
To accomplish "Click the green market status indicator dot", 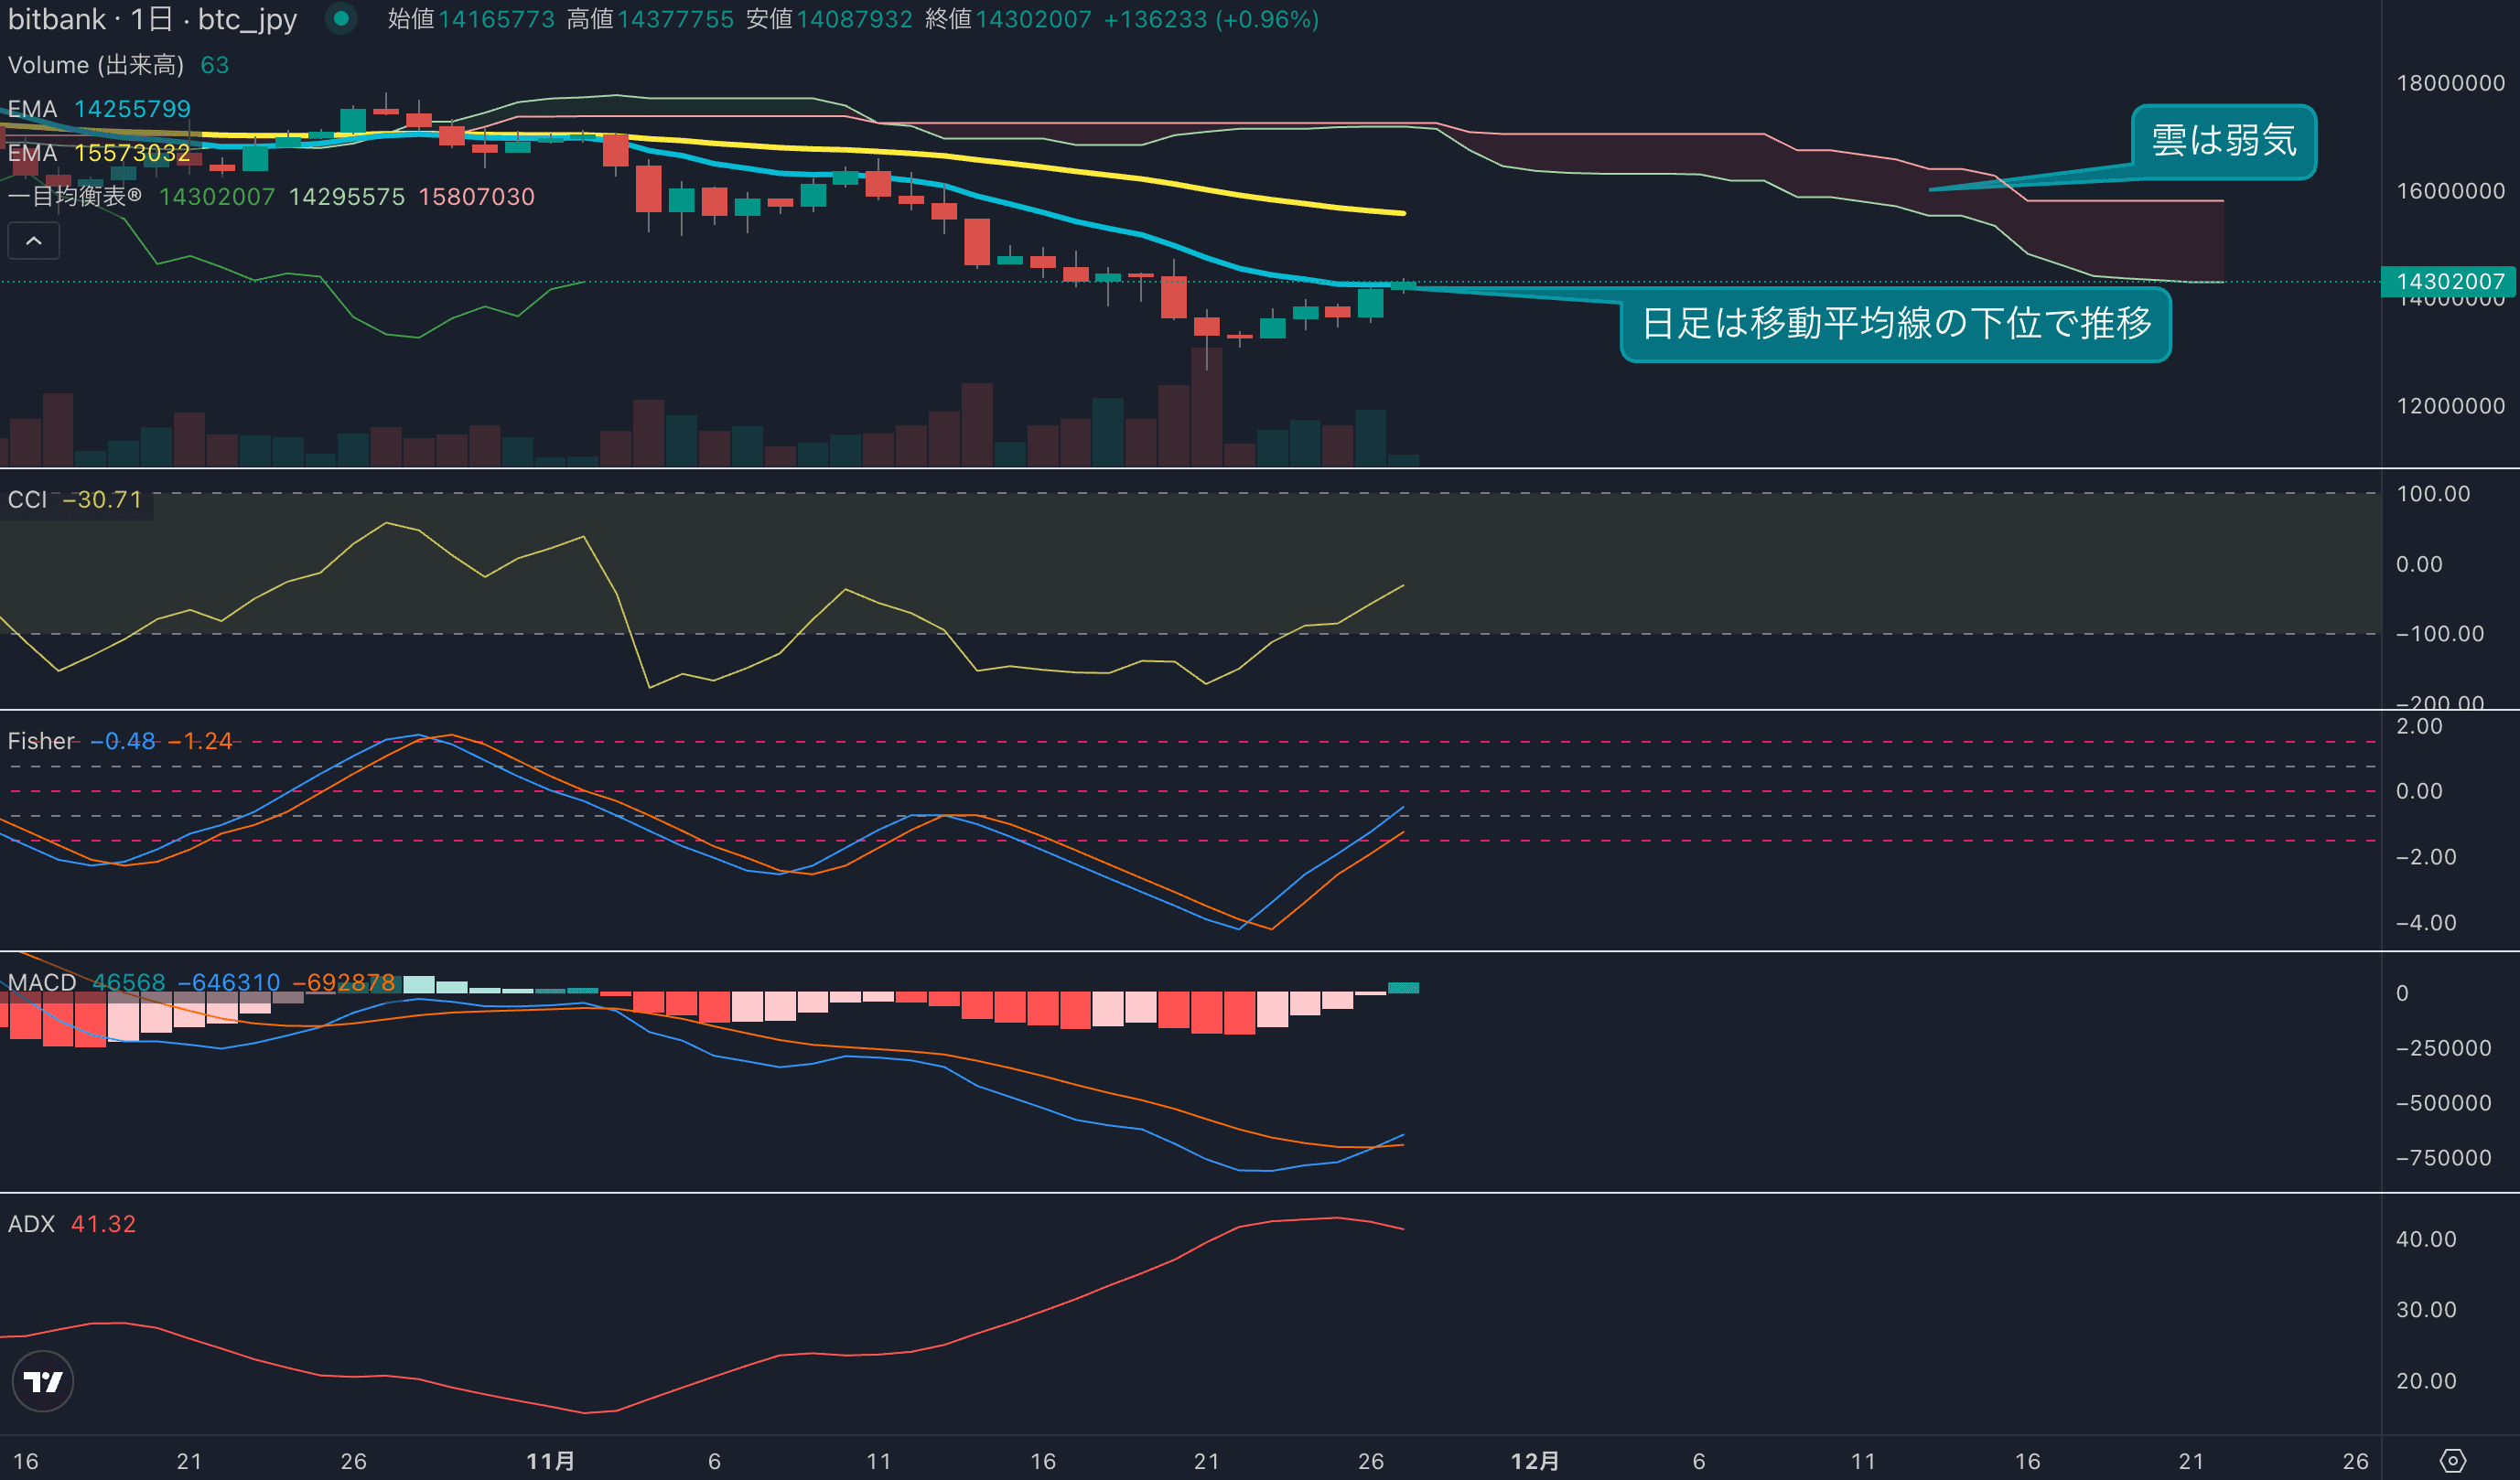I will pos(341,18).
